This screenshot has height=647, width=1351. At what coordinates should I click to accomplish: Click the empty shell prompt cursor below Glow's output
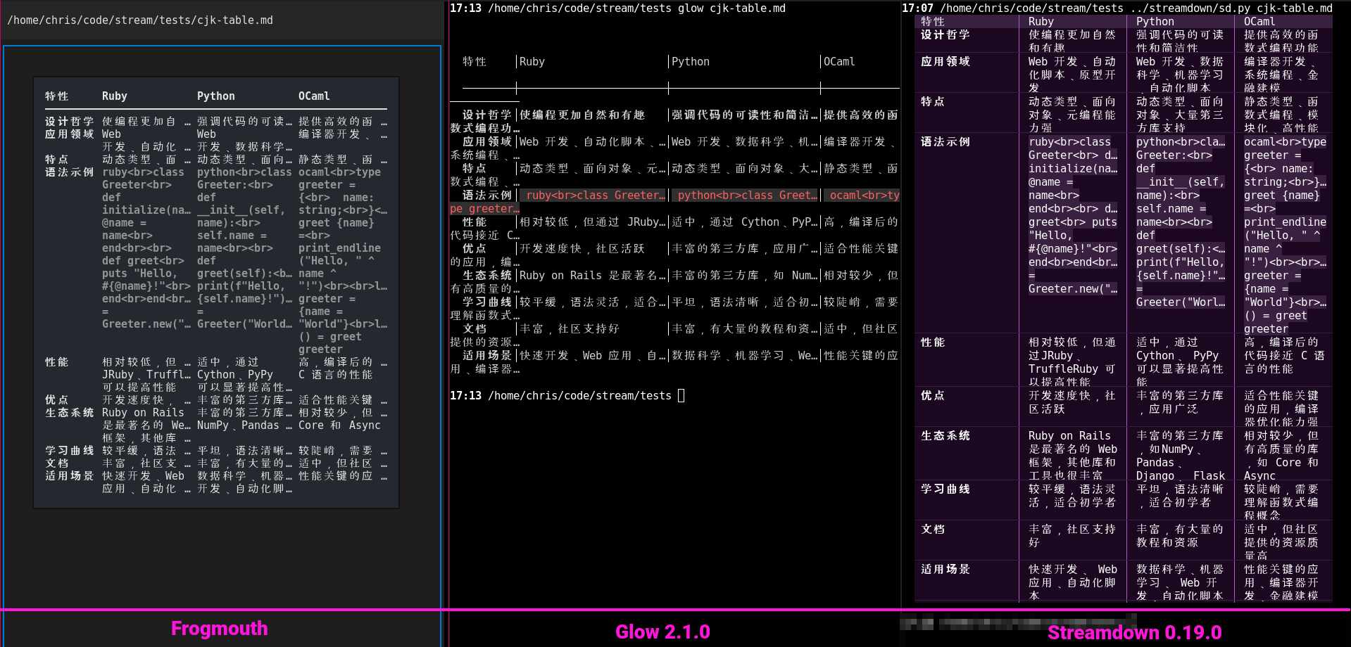[x=680, y=395]
